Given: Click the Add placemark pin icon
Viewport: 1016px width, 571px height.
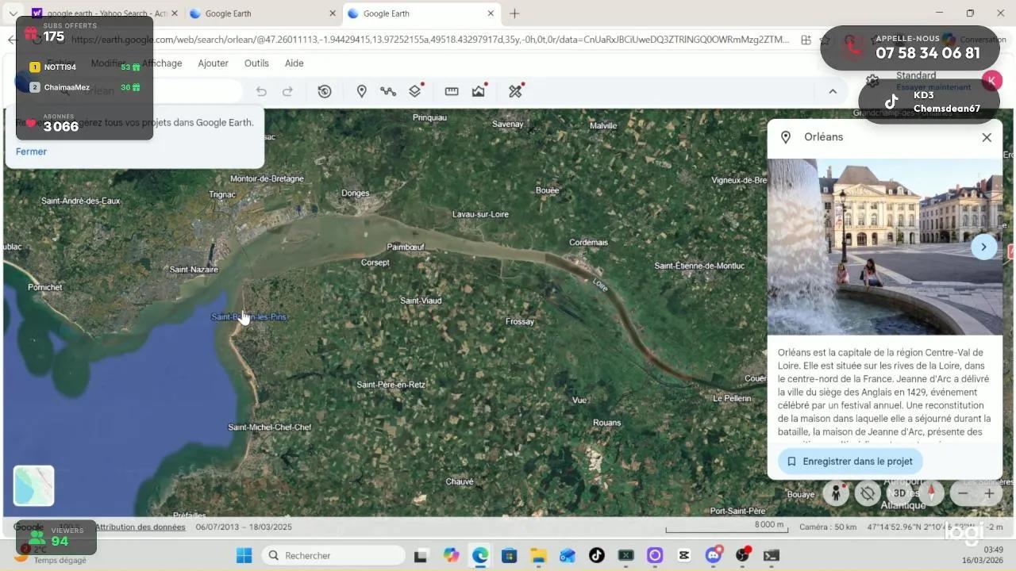Looking at the screenshot, I should pos(361,91).
